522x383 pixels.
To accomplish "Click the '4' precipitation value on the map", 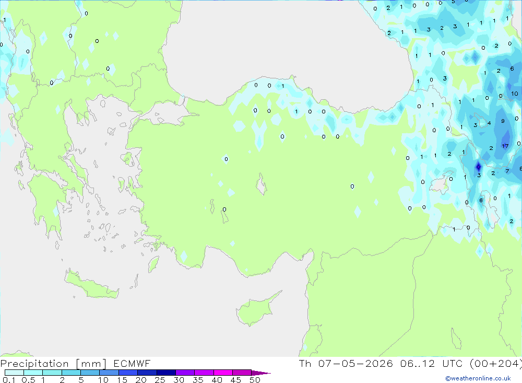I will (x=489, y=123).
